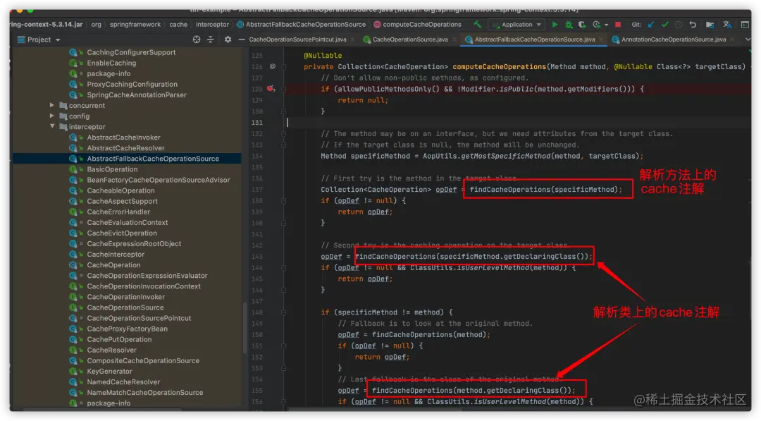Select AbstractCacheResolver class
This screenshot has height=421, width=761.
(125, 148)
